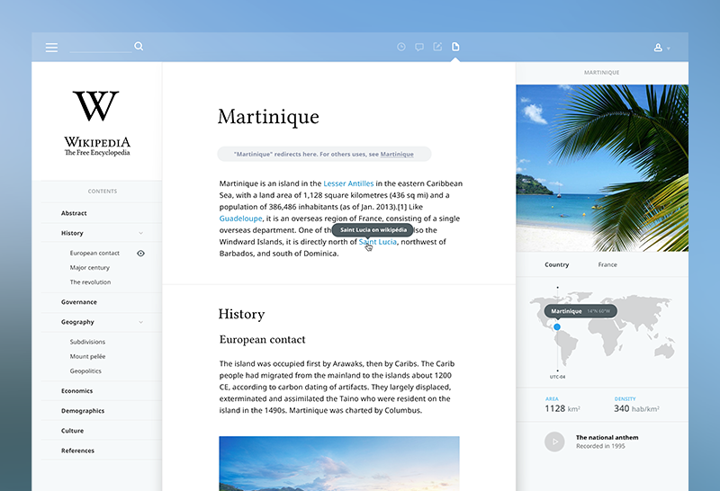Collapse the History section chevron

(141, 233)
